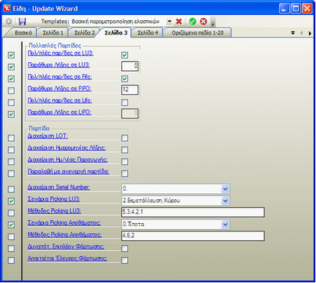The image size is (316, 283).
Task: Expand the Σενάρια Picking LU3 dropdown
Action: [x=225, y=201]
